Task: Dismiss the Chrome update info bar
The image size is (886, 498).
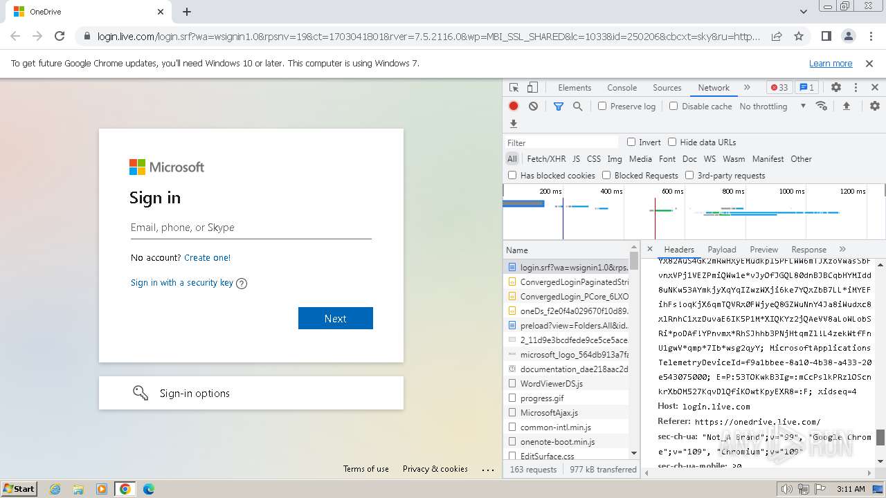Action: point(869,63)
